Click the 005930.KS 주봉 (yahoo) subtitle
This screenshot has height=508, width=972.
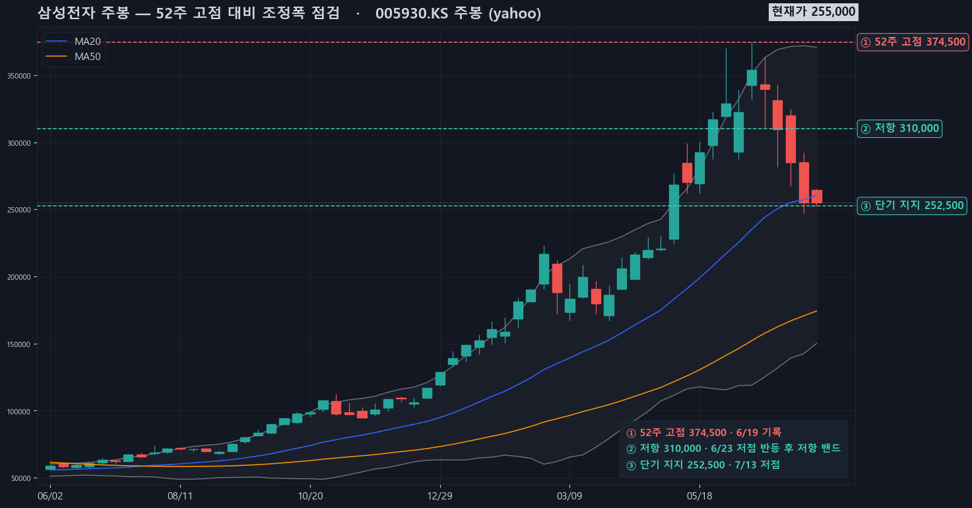pos(458,13)
